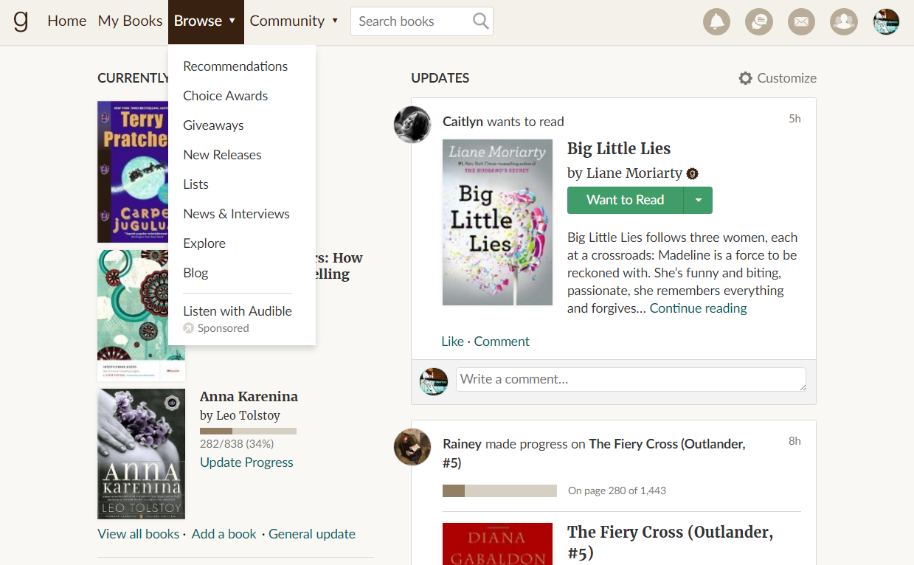
Task: Click the Comment link under Caitlyn's update
Action: click(x=502, y=342)
